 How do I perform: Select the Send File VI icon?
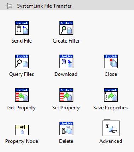coord(22,28)
